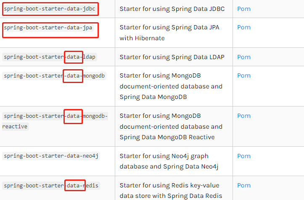Viewport: 304px width, 200px height.
Task: Open the Pom link for the data-neo4j starter
Action: pos(244,156)
